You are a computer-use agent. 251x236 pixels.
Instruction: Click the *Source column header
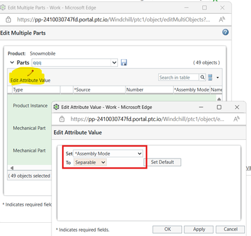click(x=99, y=90)
